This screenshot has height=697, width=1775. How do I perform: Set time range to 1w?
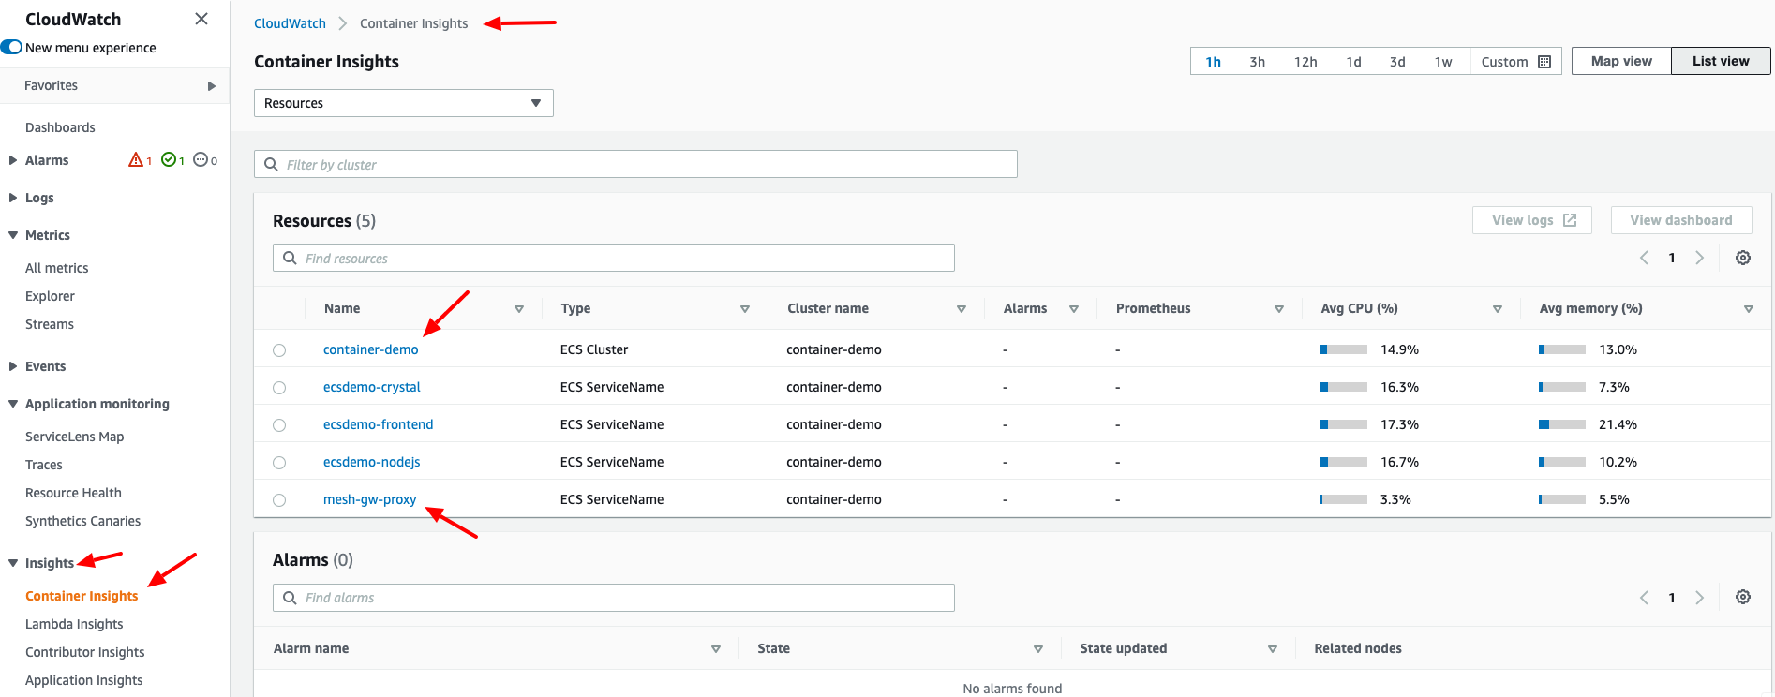tap(1443, 62)
